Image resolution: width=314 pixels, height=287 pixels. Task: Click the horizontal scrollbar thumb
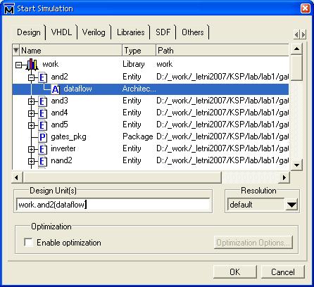click(122, 177)
